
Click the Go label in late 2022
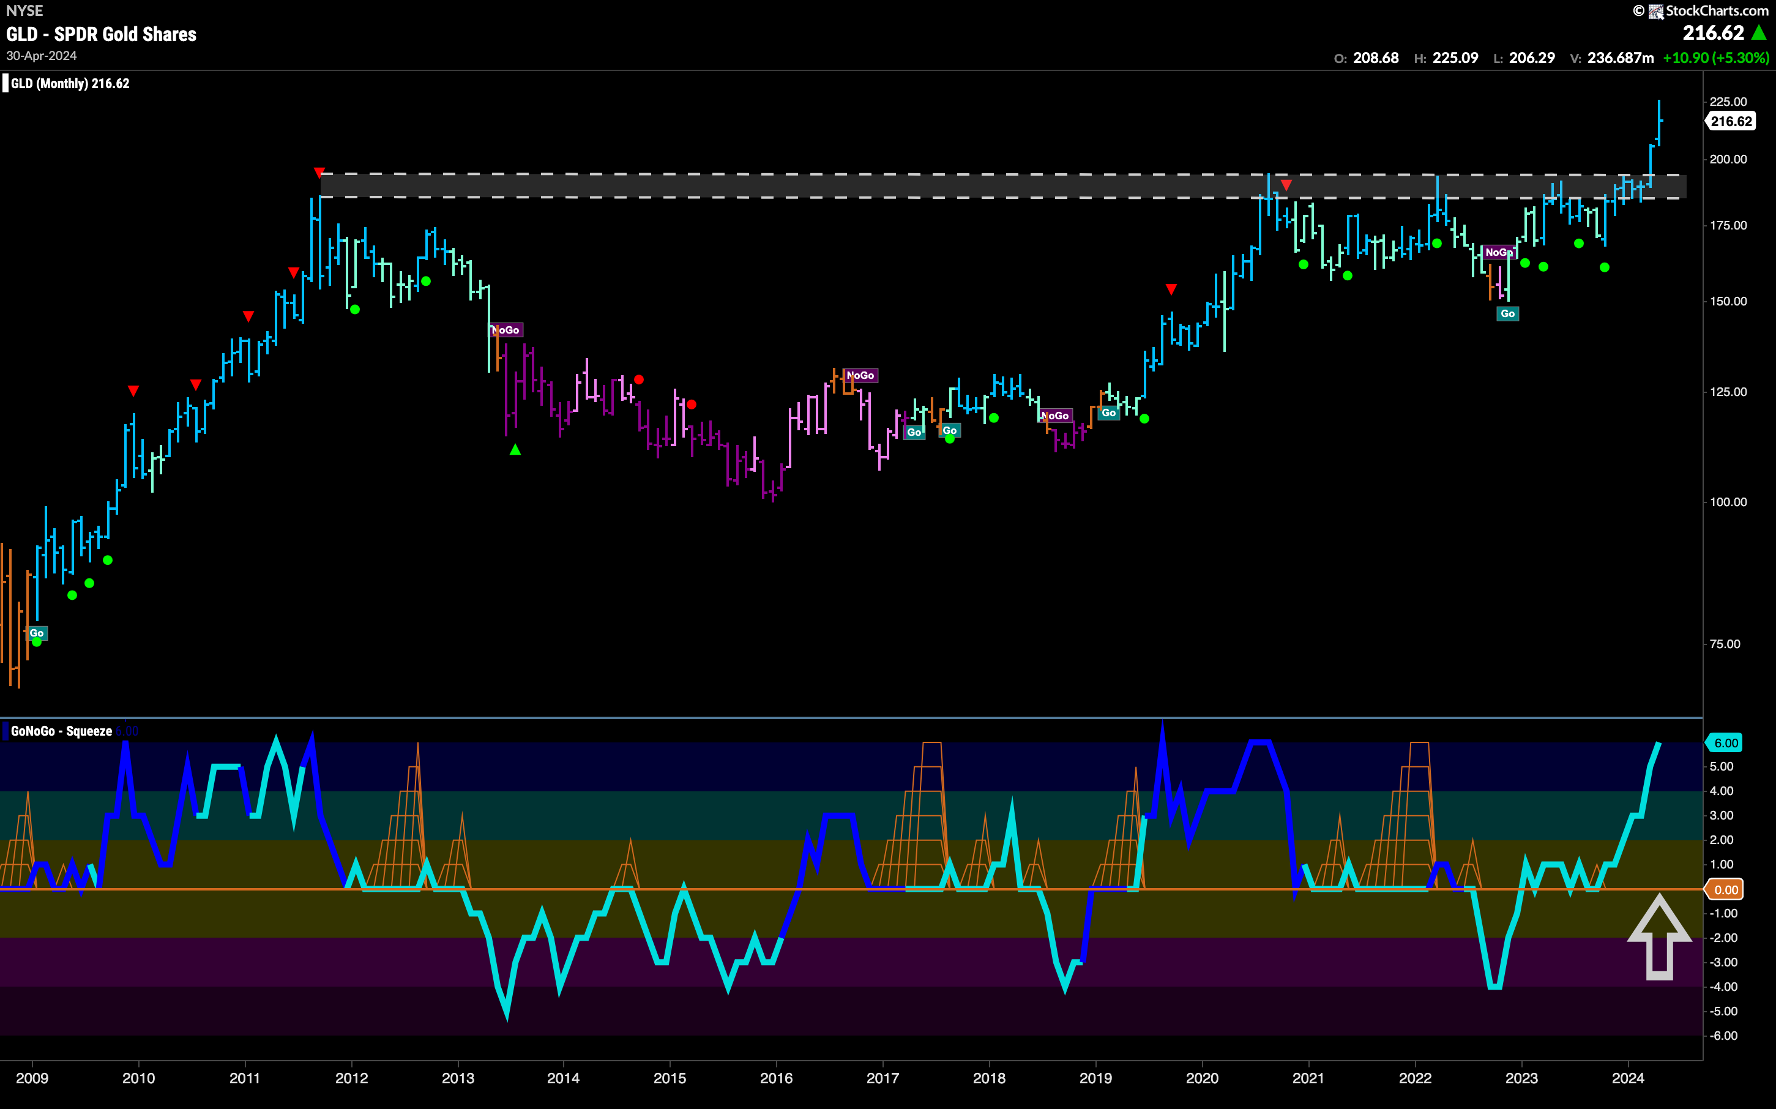(1507, 314)
